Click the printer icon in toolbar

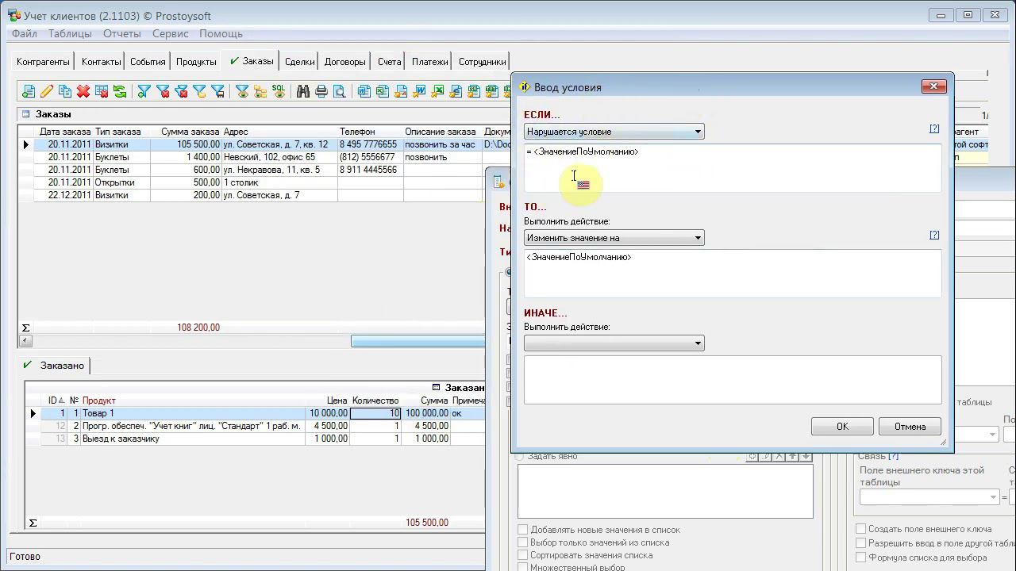321,92
